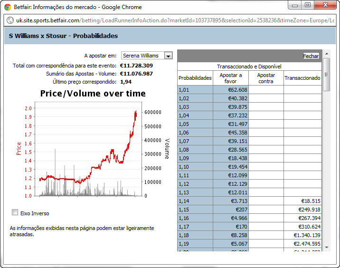Click the Probabilidades column header
This screenshot has height=268, width=340.
[195, 78]
